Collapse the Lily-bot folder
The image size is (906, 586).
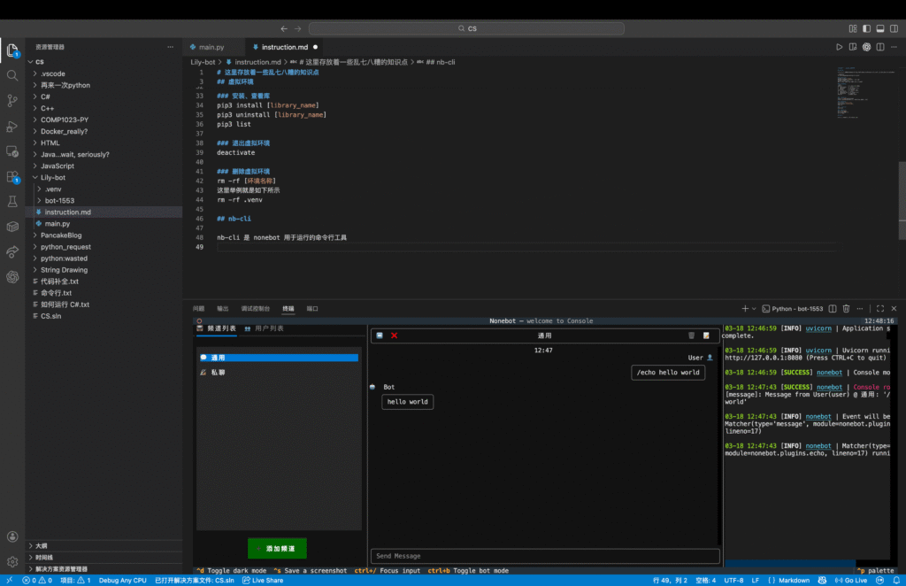tap(53, 178)
